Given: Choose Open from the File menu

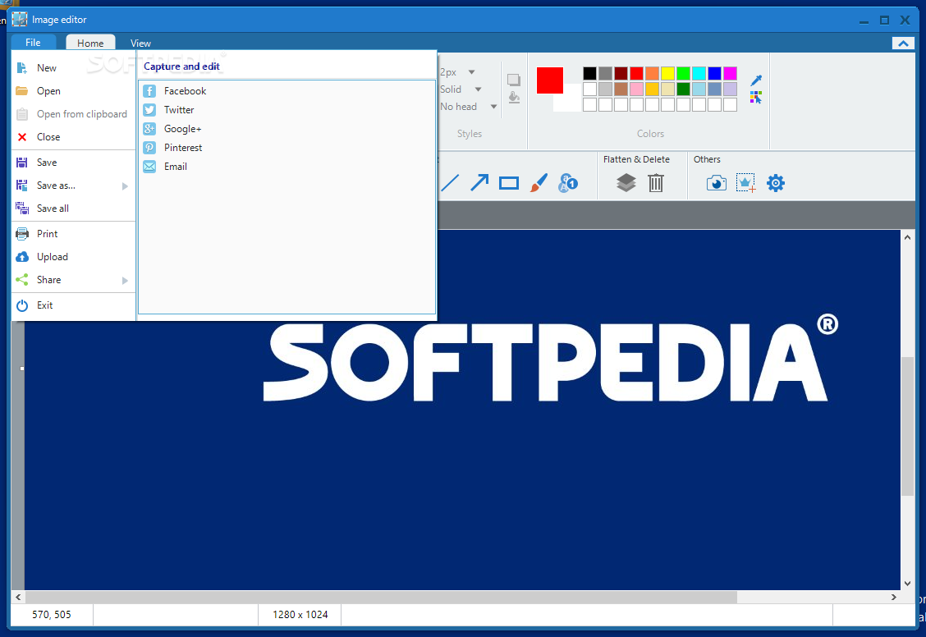Looking at the screenshot, I should coord(73,91).
